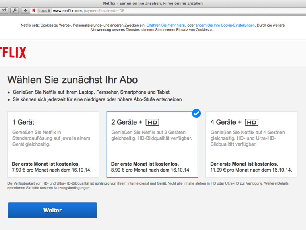This screenshot has height=230, width=306.
Task: Click the browser window title text
Action: click(153, 3)
